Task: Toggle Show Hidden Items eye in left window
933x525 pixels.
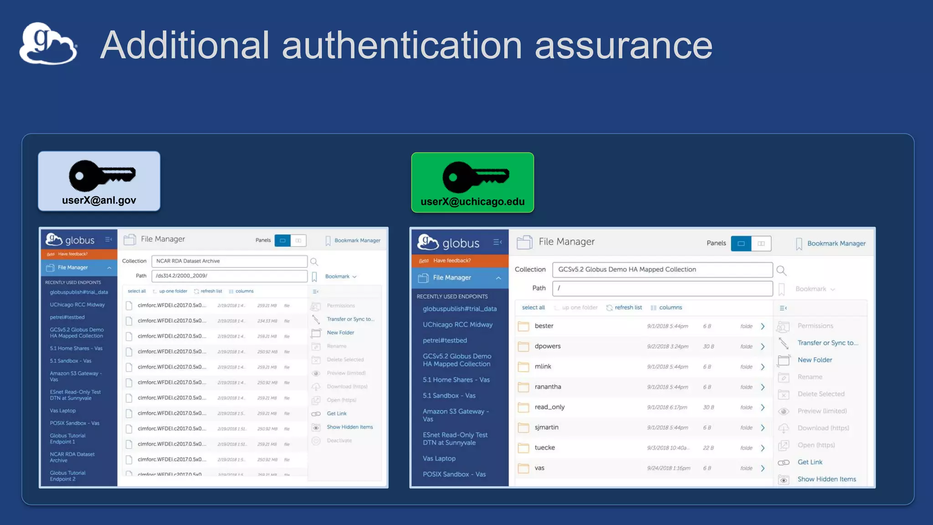Action: tap(316, 427)
